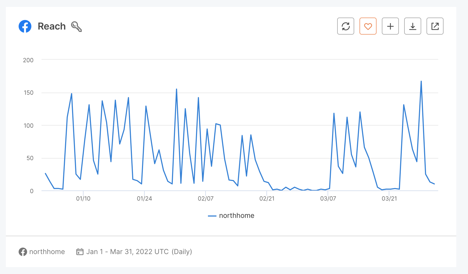The height and width of the screenshot is (274, 468).
Task: Favorite the Reach chart with heart icon
Action: (x=368, y=26)
